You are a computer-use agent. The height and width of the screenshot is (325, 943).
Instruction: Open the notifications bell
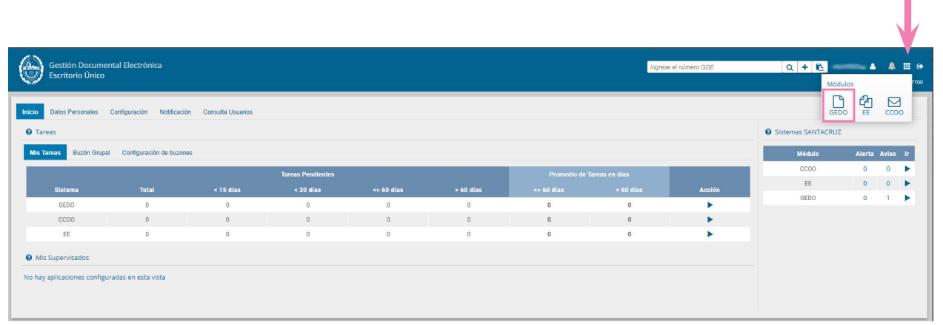point(892,66)
